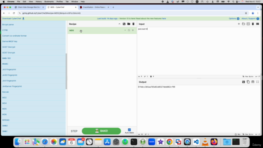This screenshot has width=263, height=148.
Task: Select RIPEMD operation
Action: 33,120
